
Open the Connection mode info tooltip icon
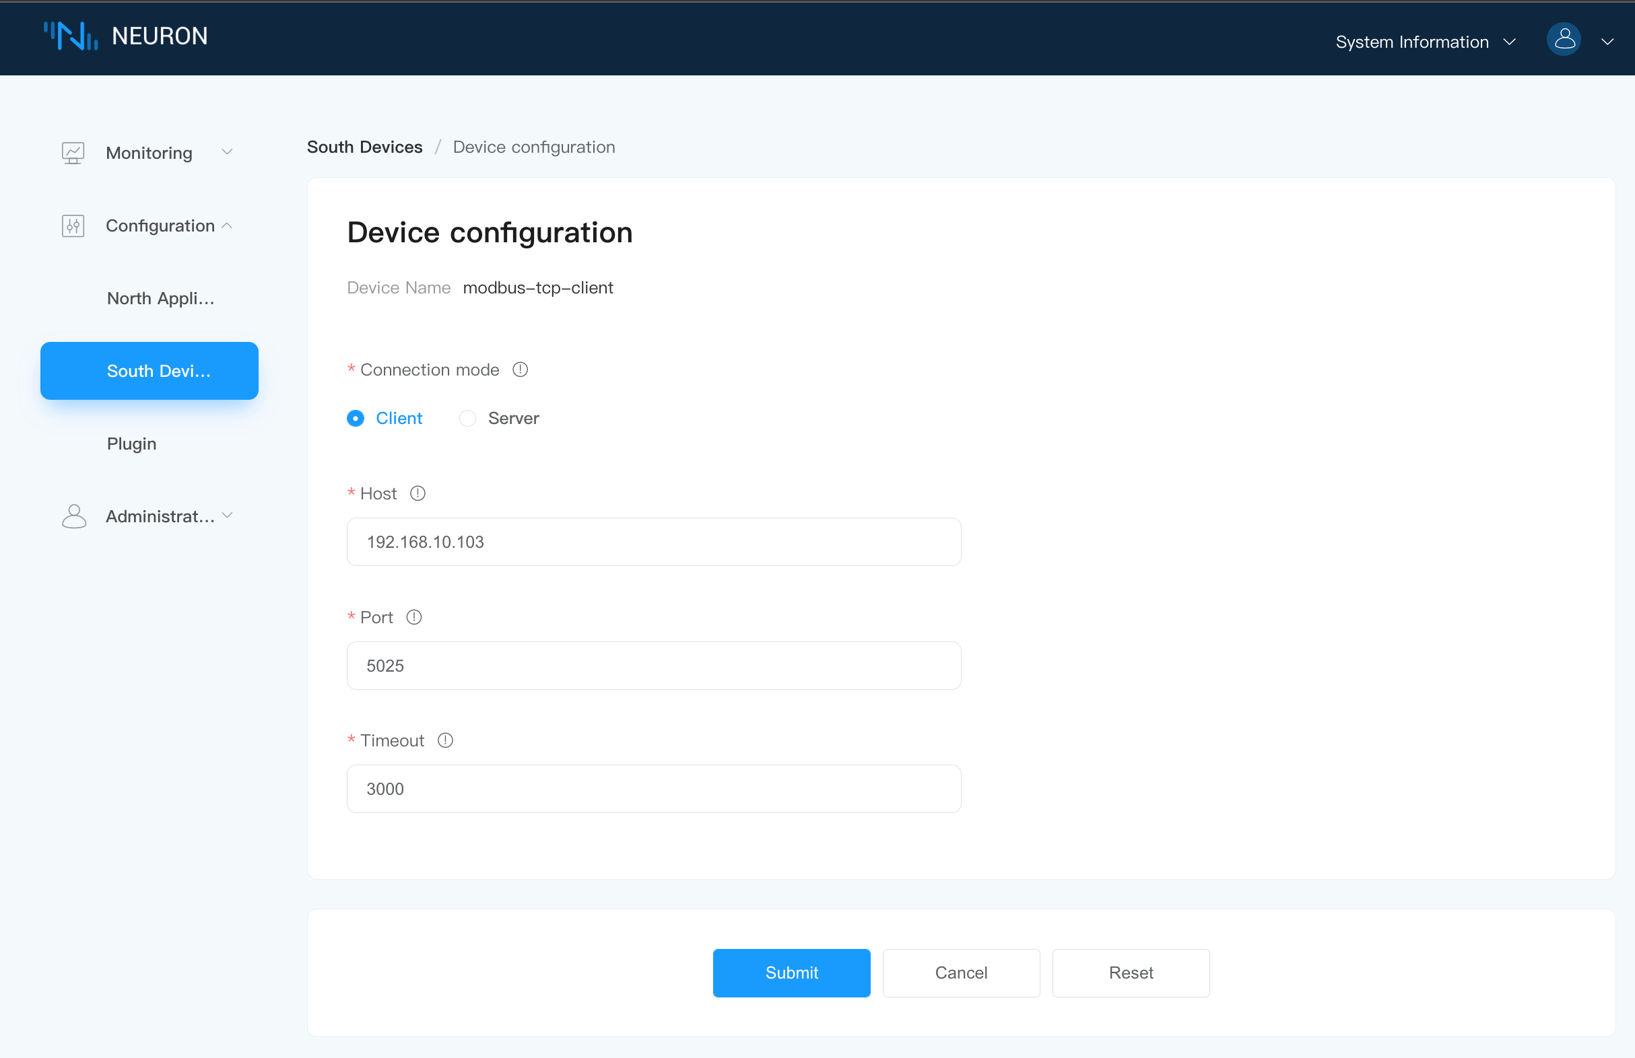pos(520,369)
